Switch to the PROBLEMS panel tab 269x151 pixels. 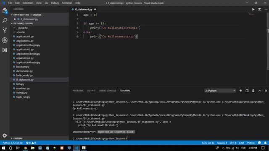coord(78,91)
